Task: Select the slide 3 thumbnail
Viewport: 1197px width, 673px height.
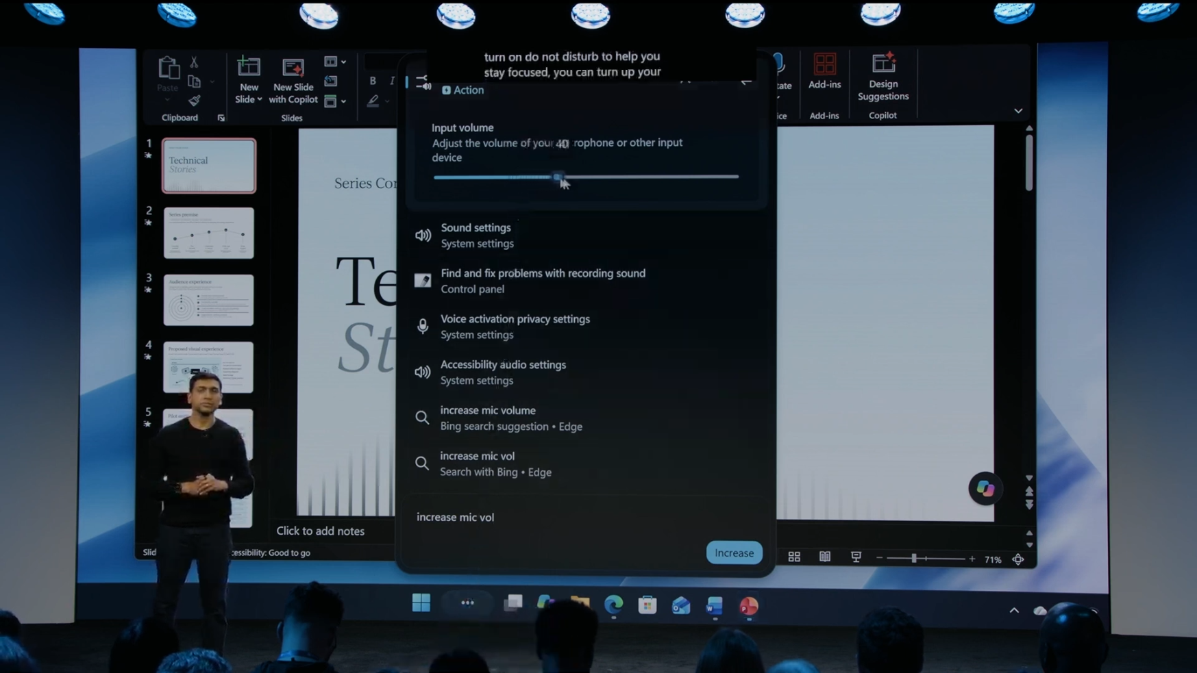Action: pyautogui.click(x=208, y=300)
